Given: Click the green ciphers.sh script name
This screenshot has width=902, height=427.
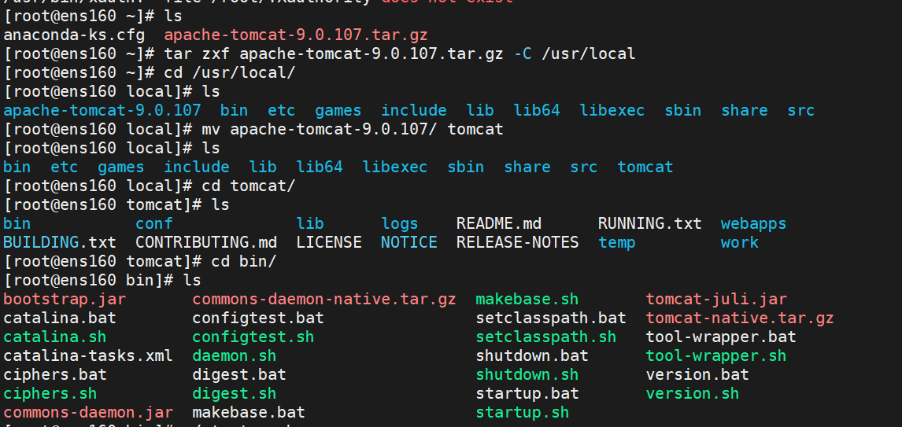Looking at the screenshot, I should (x=50, y=394).
